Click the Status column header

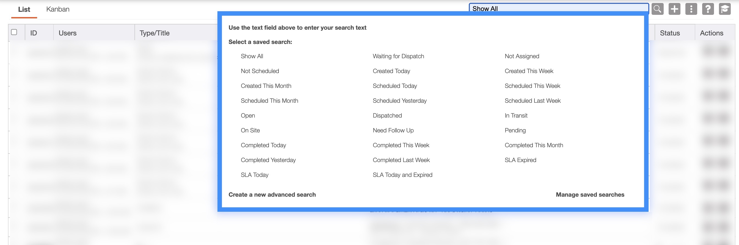669,33
